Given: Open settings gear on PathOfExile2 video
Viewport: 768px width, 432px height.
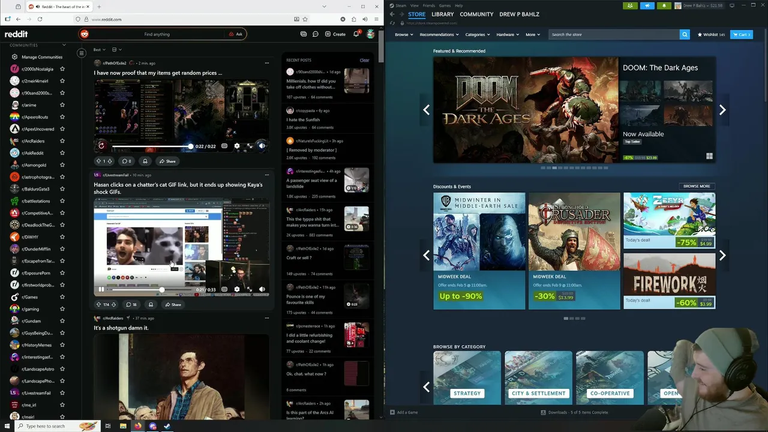Looking at the screenshot, I should tap(237, 146).
